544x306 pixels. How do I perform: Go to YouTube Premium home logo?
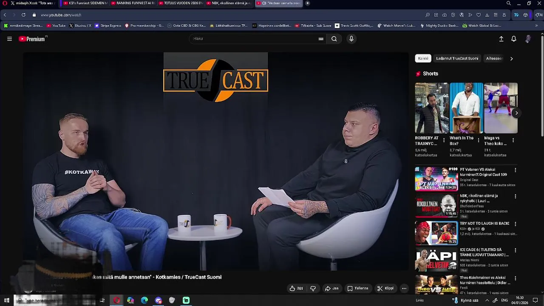pos(32,39)
